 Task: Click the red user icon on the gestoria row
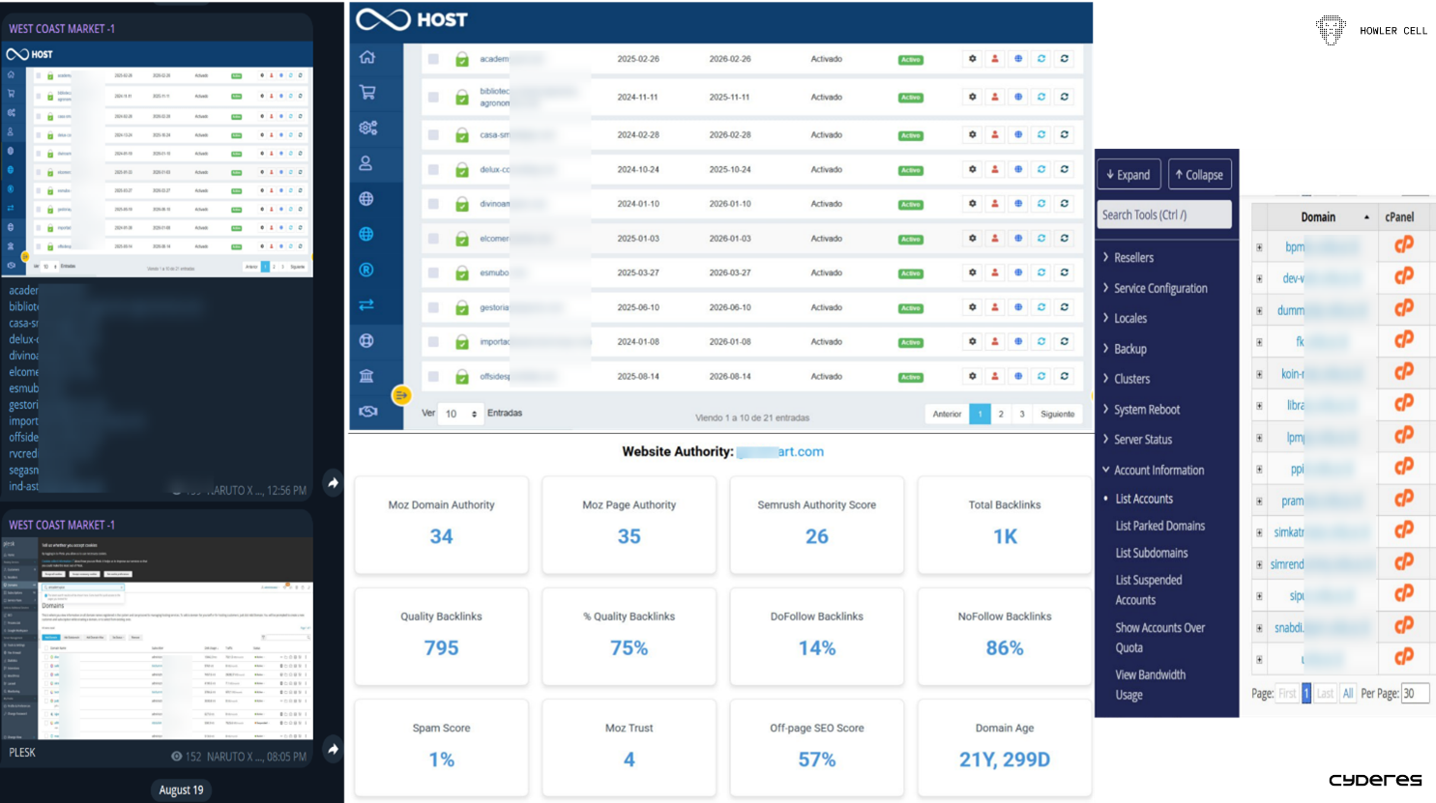click(x=995, y=307)
